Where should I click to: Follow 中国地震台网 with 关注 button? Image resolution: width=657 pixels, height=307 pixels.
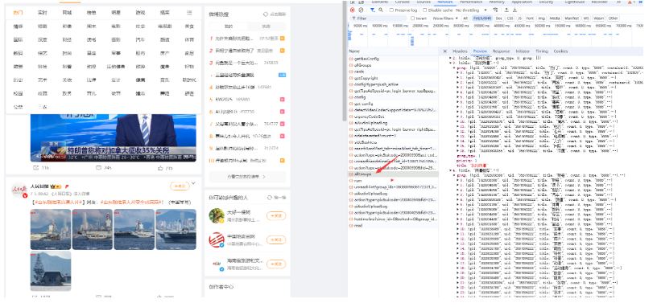tap(276, 240)
